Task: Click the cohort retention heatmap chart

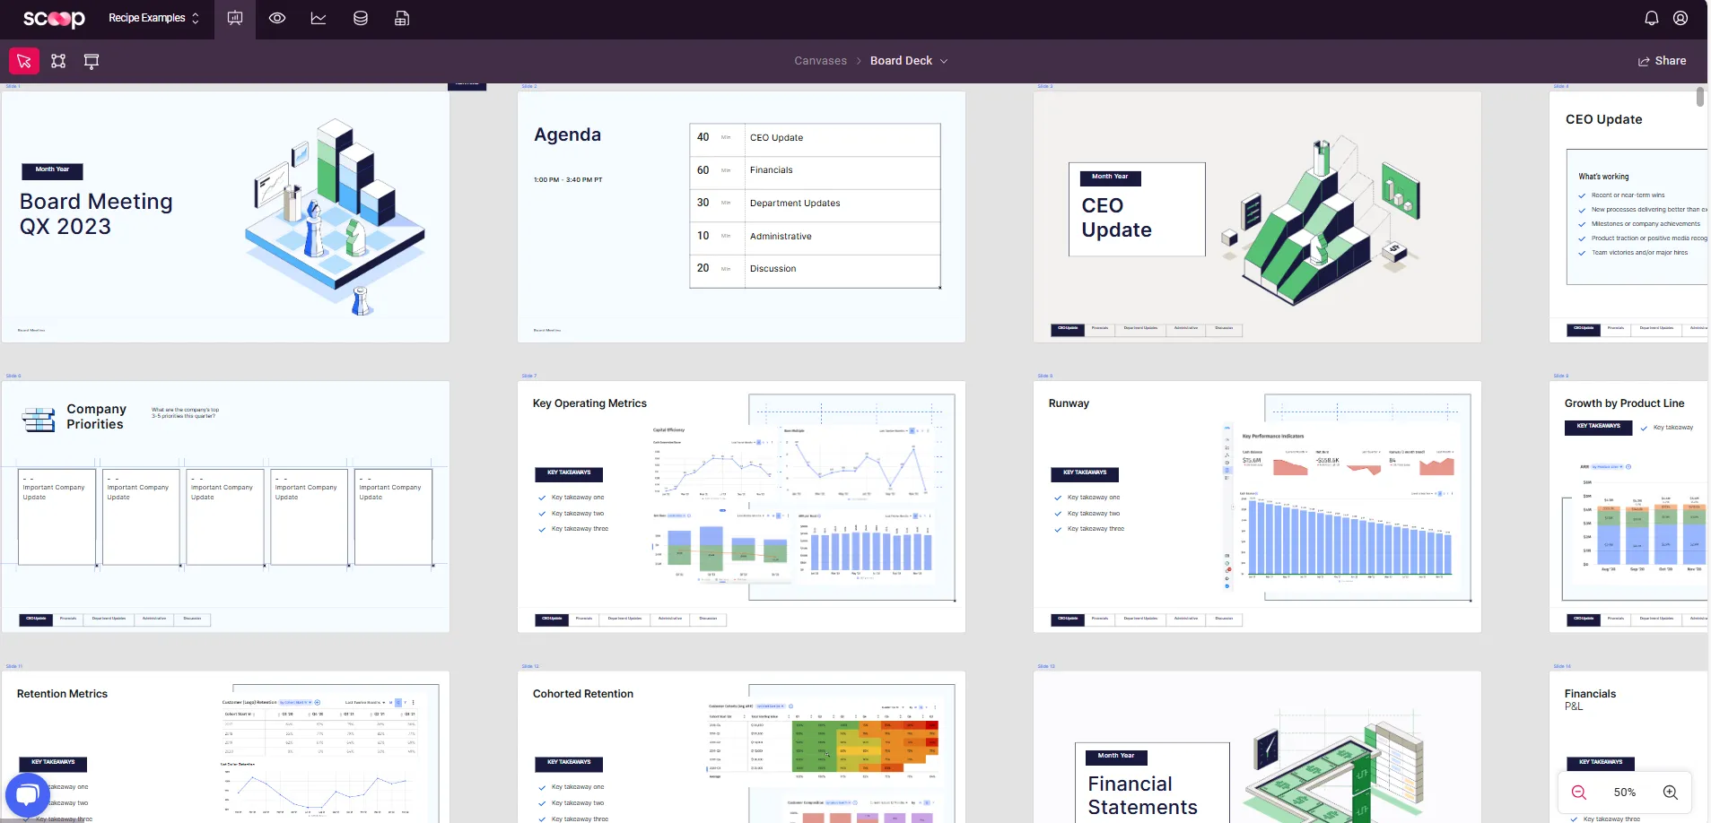Action: 824,741
